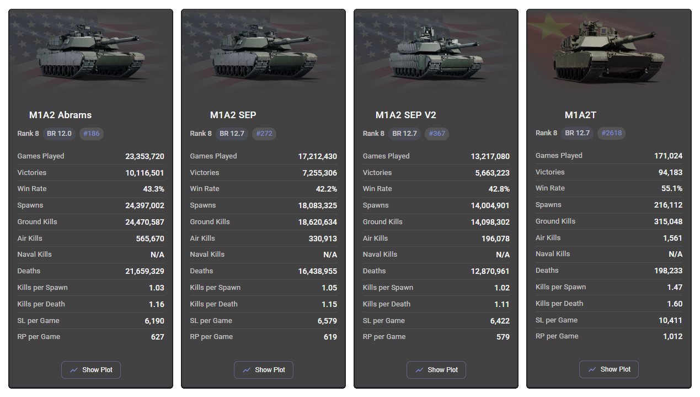The width and height of the screenshot is (700, 397).
Task: Select the M1A2T card title
Action: 580,115
